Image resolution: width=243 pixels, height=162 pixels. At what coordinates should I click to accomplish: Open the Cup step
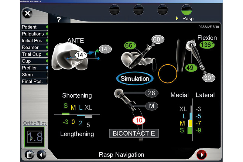[34, 61]
